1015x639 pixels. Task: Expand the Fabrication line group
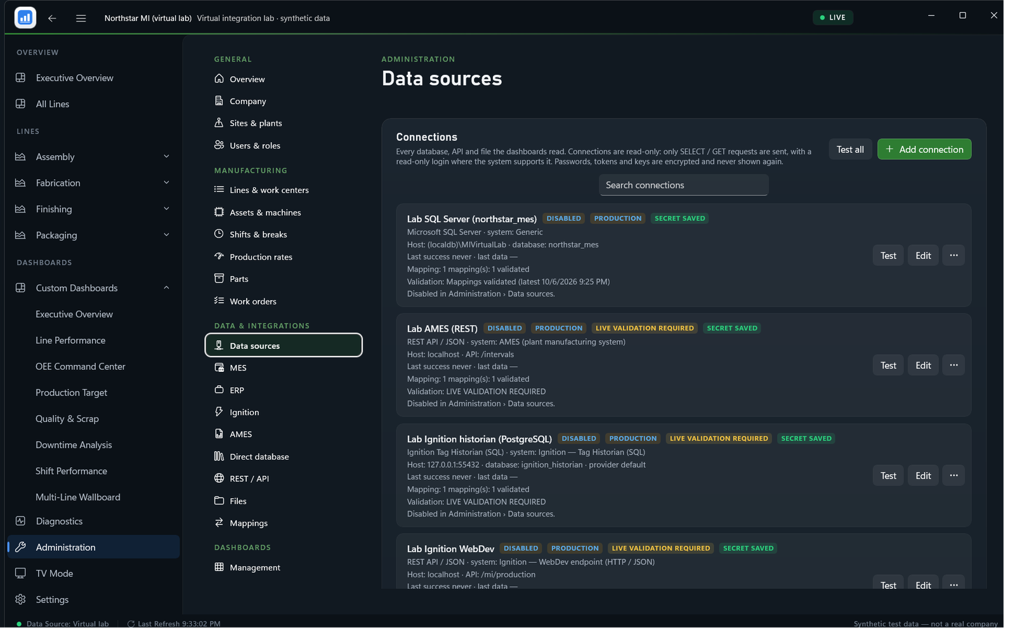166,183
